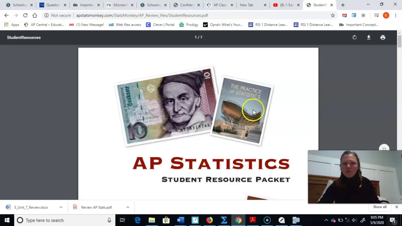View the Not secure site information
Viewport: 402px width, 226px height.
57,15
